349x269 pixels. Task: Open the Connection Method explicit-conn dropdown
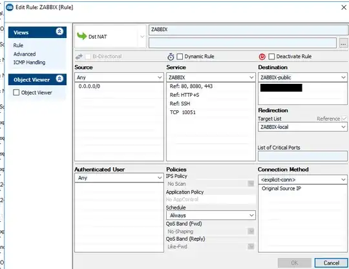coord(302,179)
